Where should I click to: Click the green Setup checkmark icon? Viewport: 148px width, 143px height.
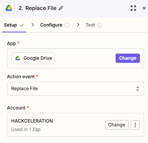pyautogui.click(x=22, y=25)
